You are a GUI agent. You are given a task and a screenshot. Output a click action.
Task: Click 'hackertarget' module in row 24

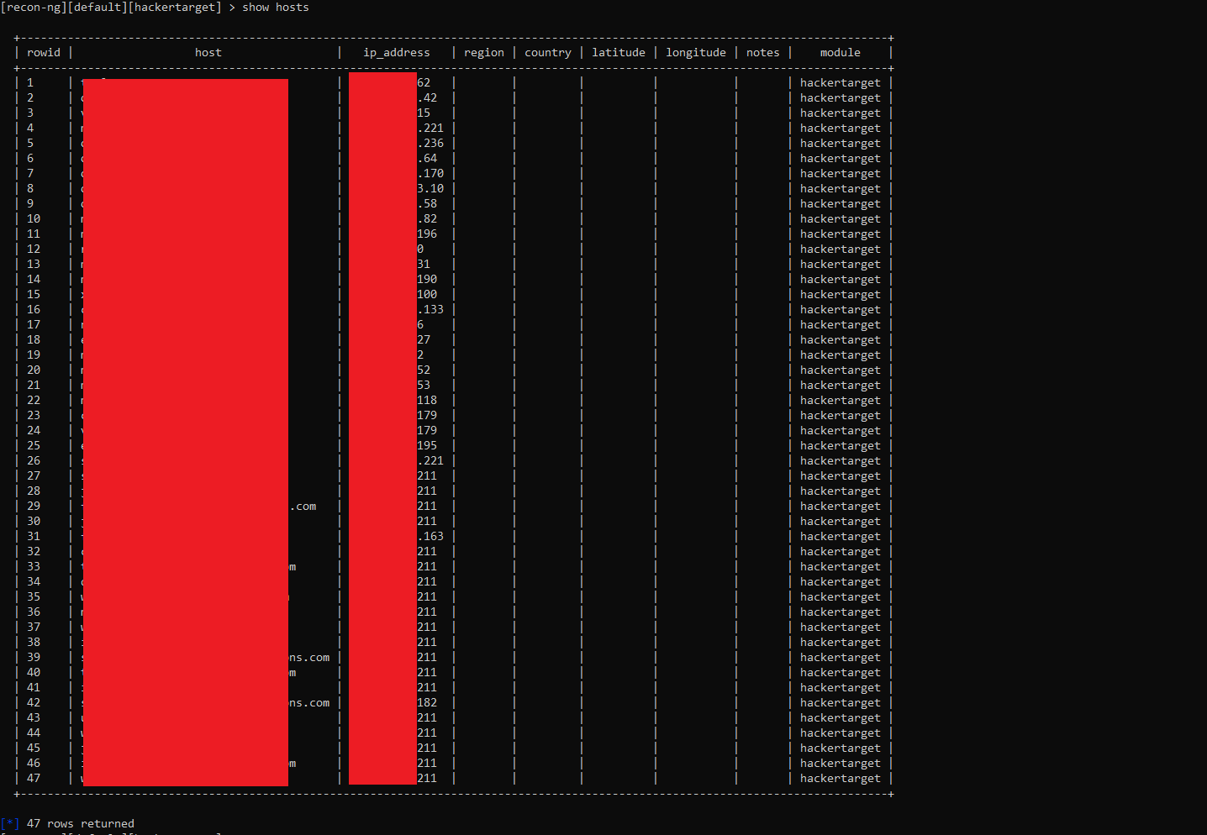(841, 430)
